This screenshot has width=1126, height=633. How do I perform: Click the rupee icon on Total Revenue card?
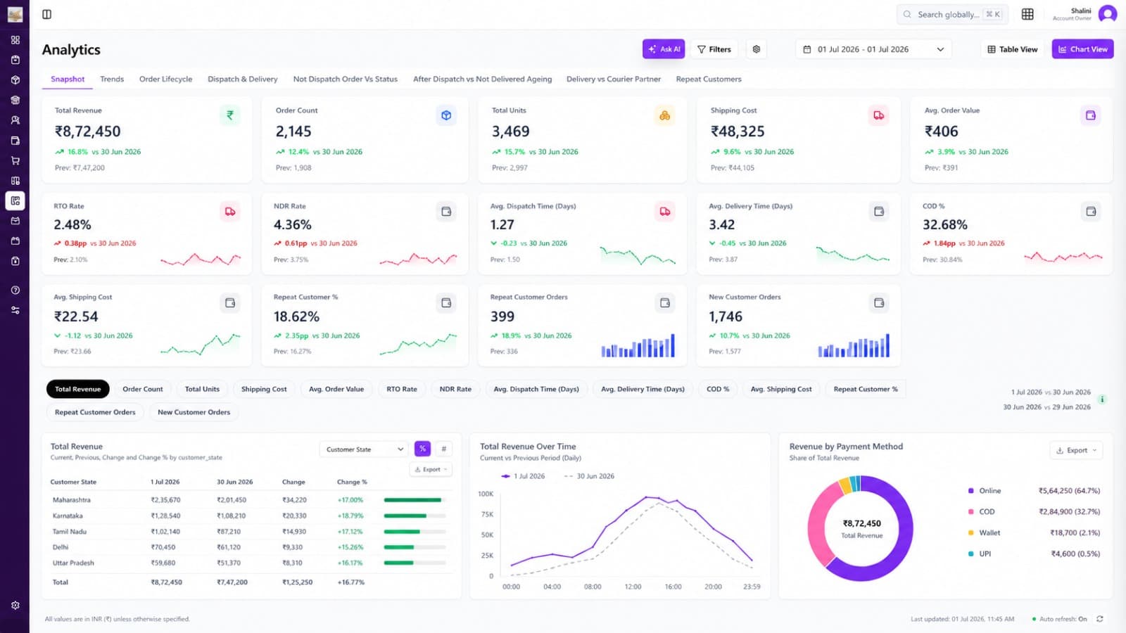click(x=229, y=115)
